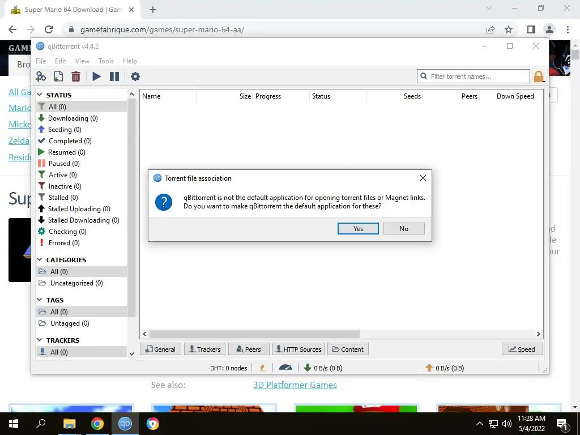The height and width of the screenshot is (435, 580).
Task: Collapse the TAGS section
Action: click(x=40, y=300)
